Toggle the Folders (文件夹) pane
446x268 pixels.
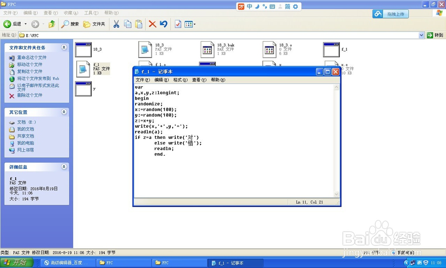coord(94,24)
